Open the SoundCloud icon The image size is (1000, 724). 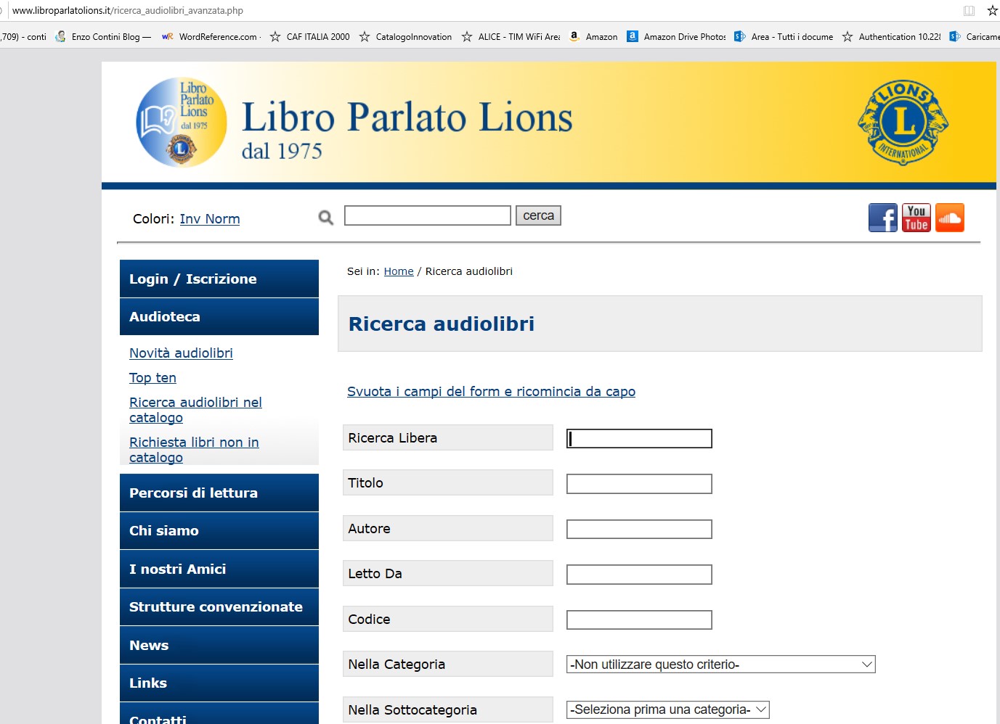pyautogui.click(x=949, y=218)
